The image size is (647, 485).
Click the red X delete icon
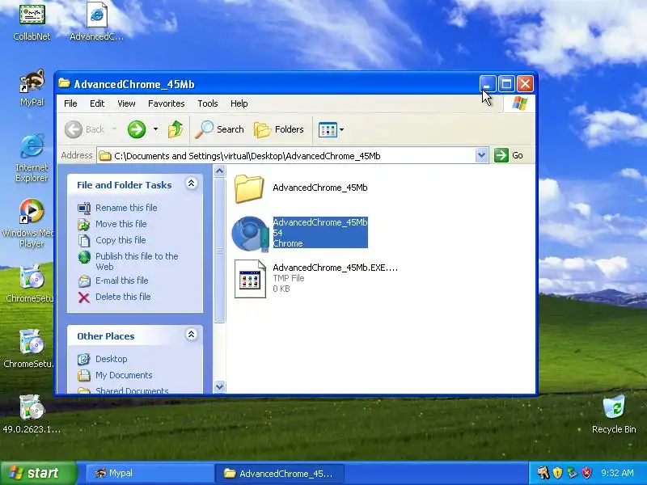point(84,297)
